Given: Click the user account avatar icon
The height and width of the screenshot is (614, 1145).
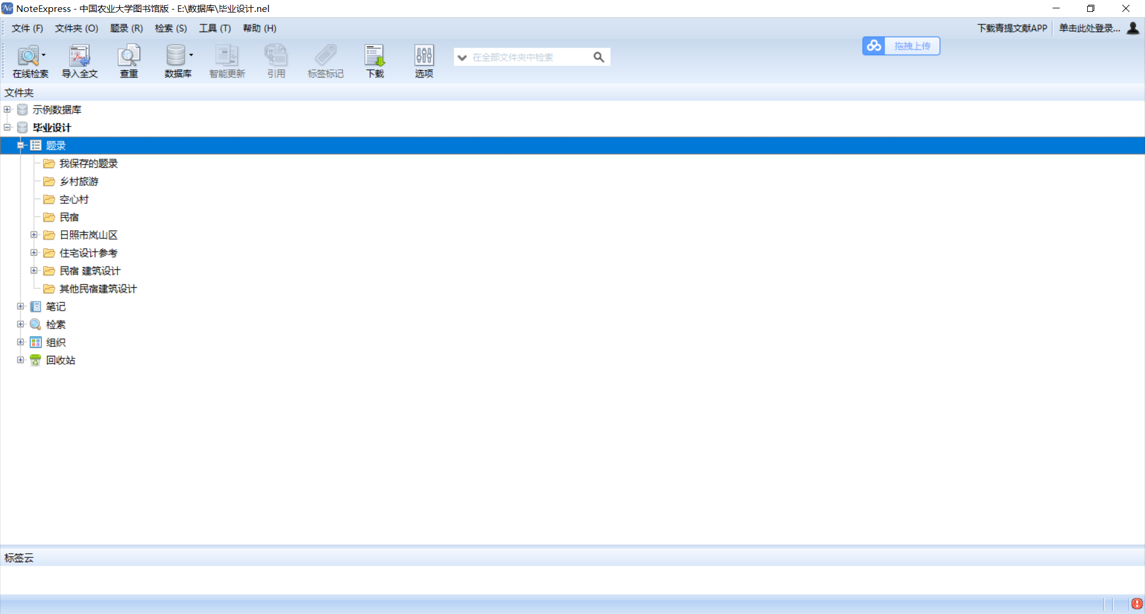Looking at the screenshot, I should pos(1133,28).
